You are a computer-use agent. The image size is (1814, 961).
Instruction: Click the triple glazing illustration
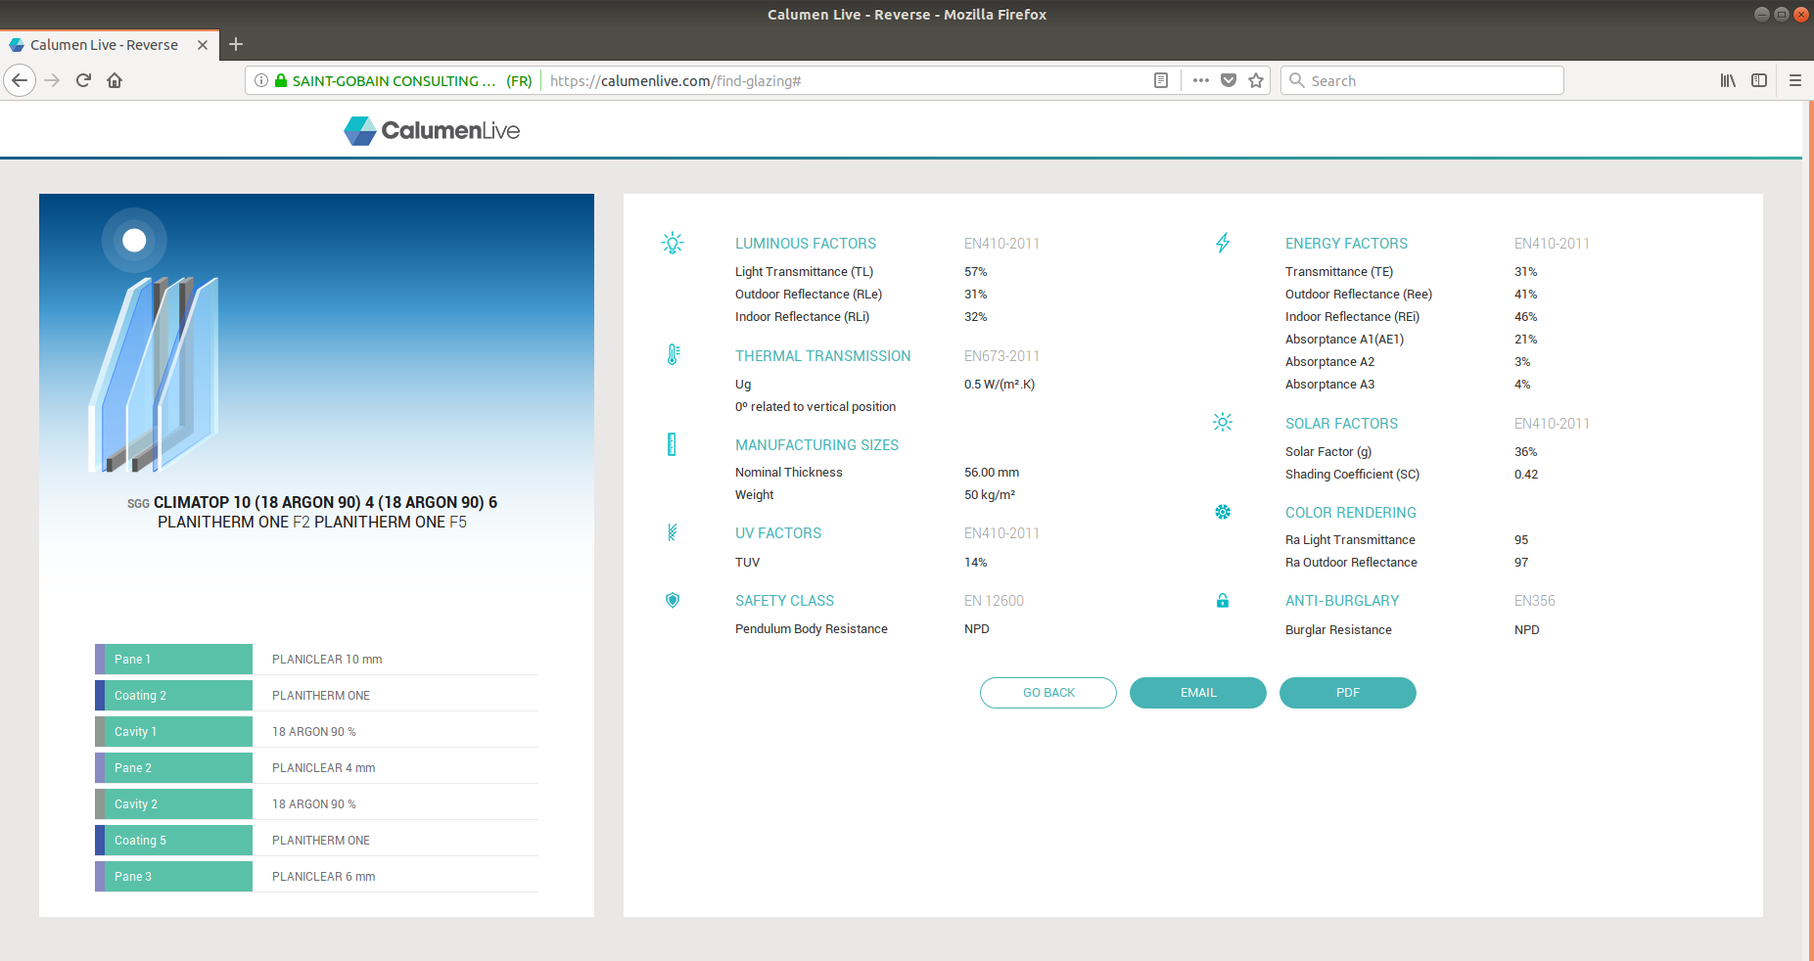coord(155,375)
